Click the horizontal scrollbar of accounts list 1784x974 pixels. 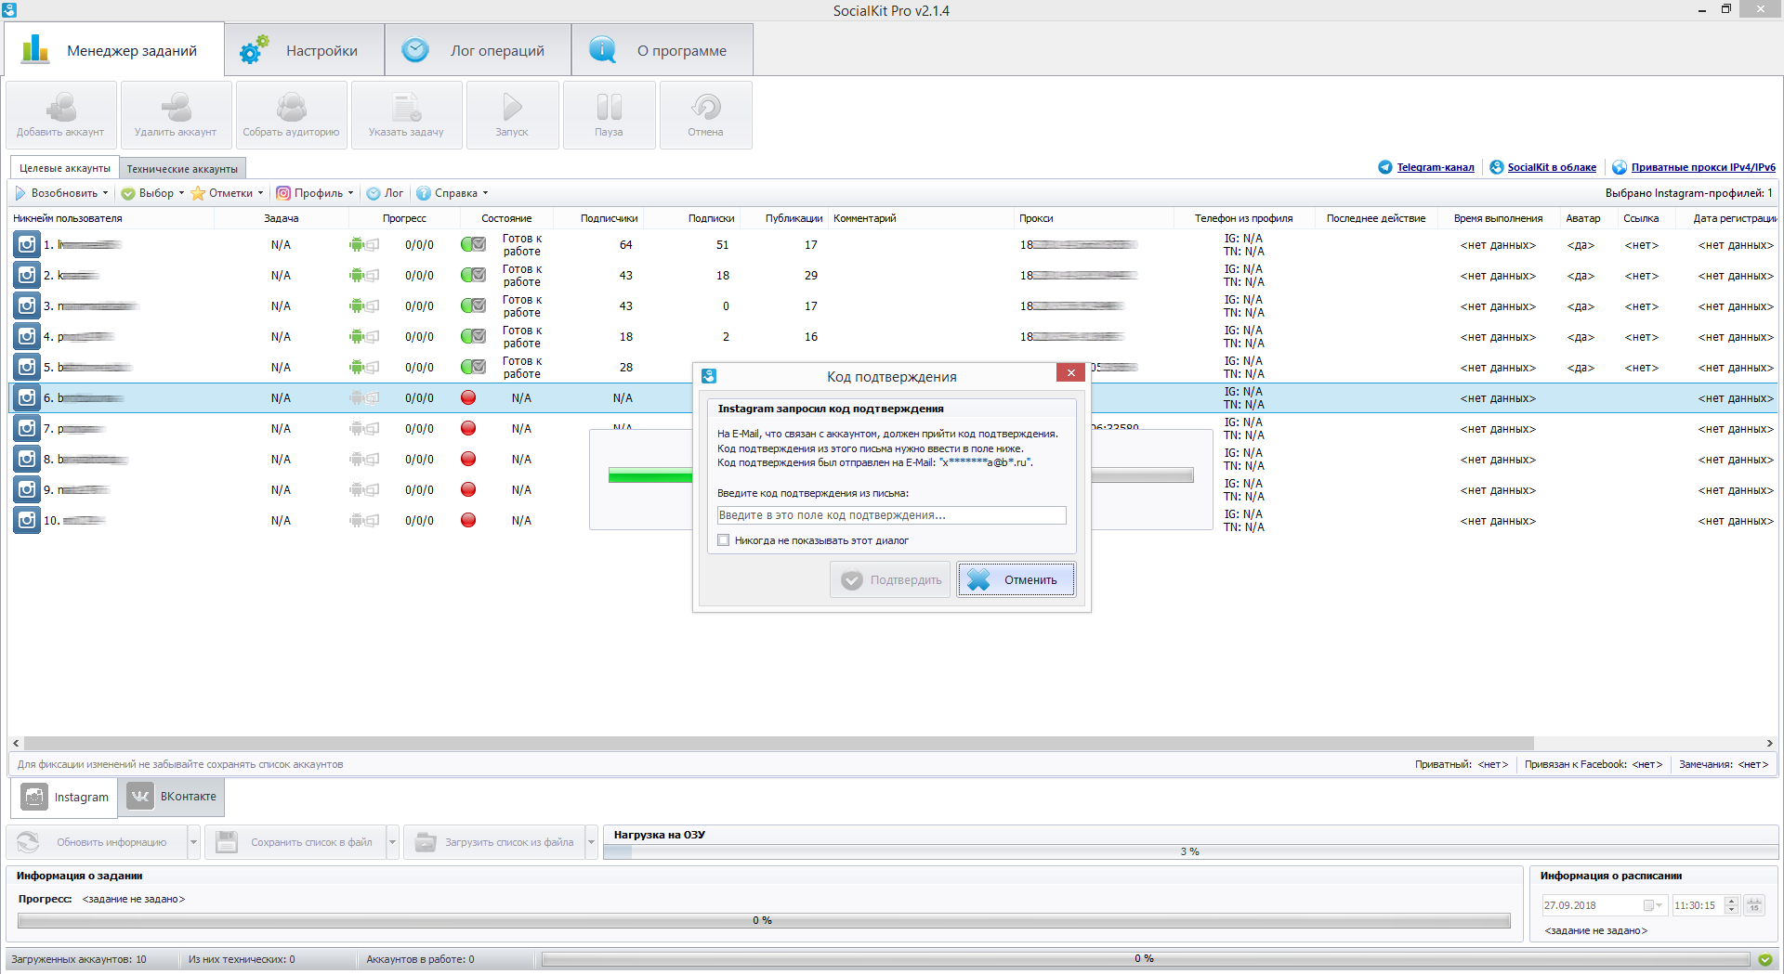pos(779,743)
